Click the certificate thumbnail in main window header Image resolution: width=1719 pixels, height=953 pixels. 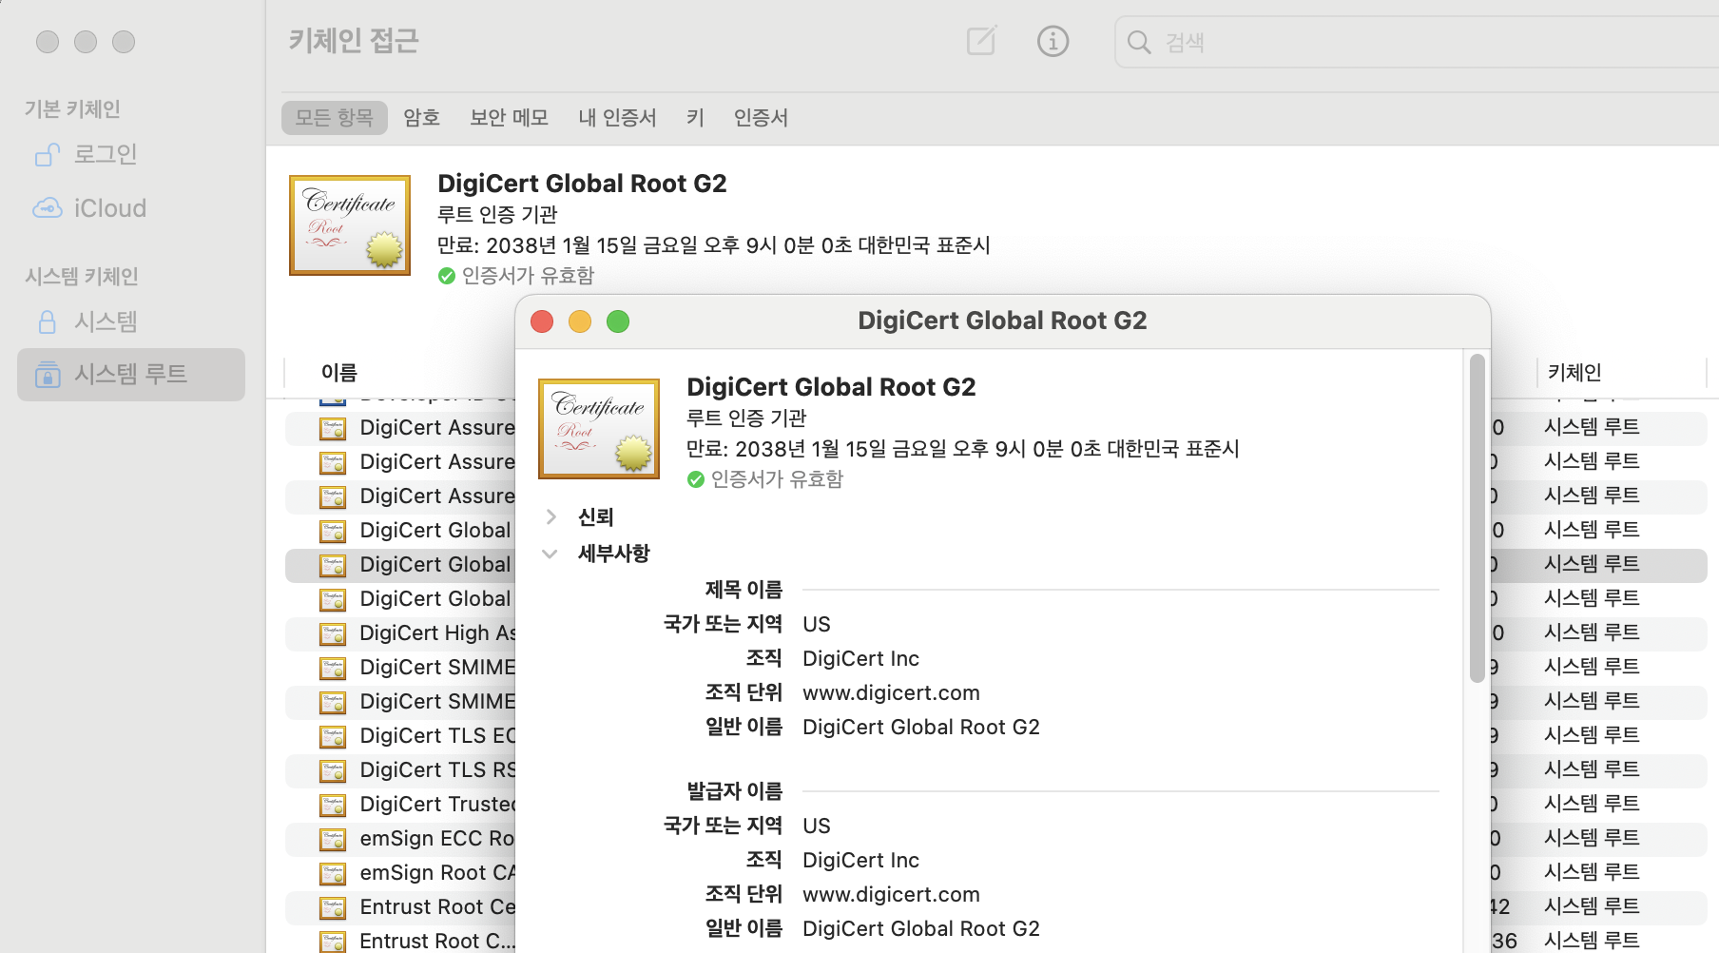pyautogui.click(x=350, y=224)
